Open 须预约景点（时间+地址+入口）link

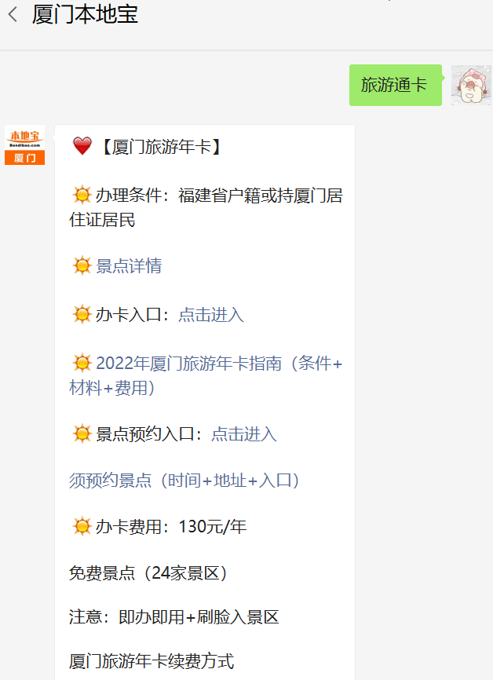click(184, 481)
